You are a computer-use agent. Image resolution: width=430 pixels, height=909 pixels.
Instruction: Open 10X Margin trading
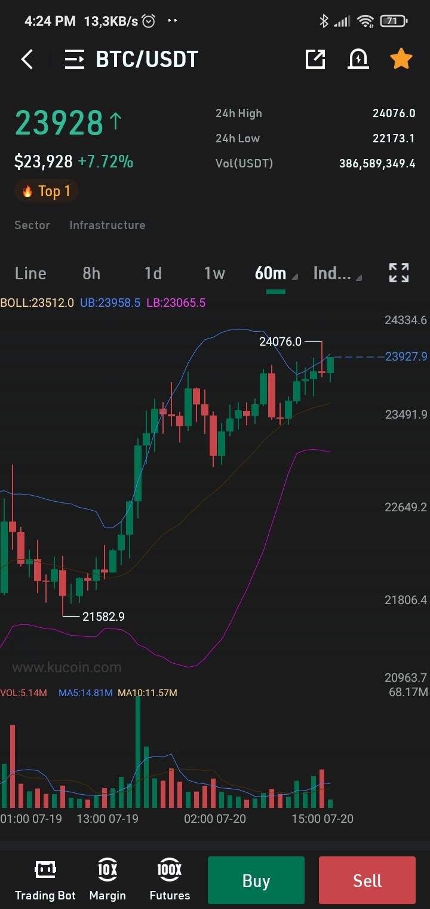click(107, 880)
